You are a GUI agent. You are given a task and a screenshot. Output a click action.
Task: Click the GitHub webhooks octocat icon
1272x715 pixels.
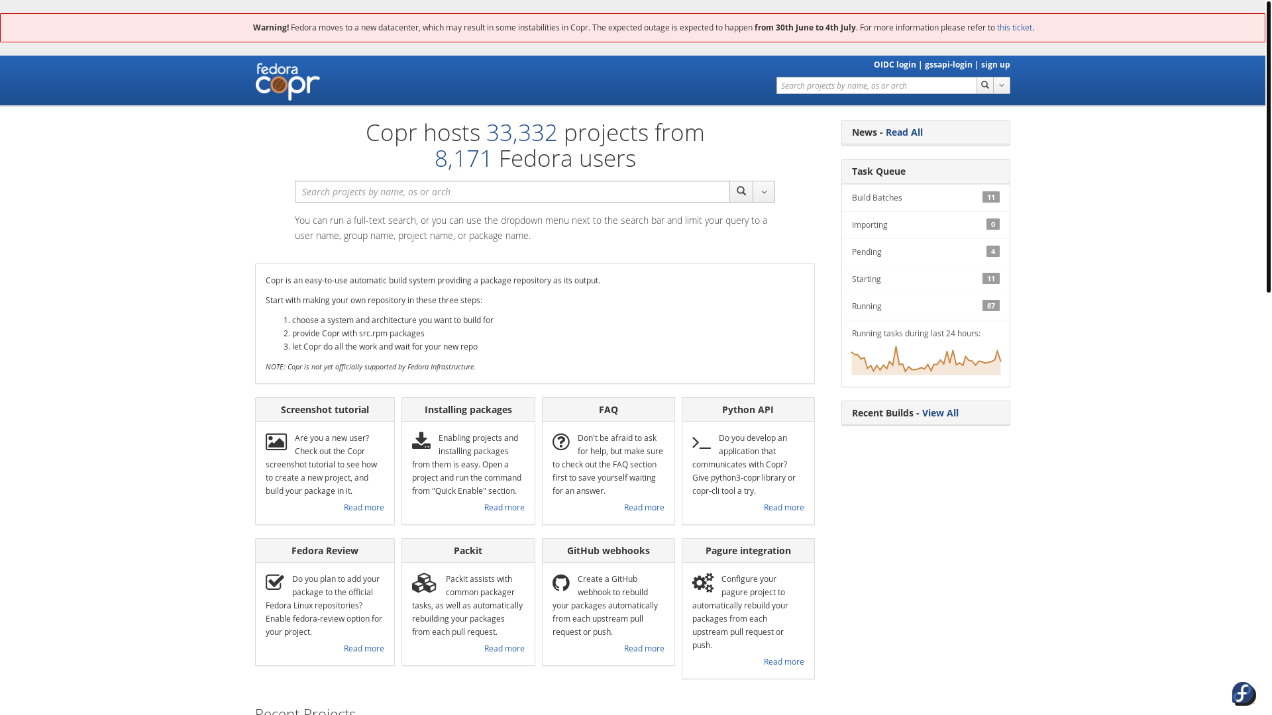561,583
